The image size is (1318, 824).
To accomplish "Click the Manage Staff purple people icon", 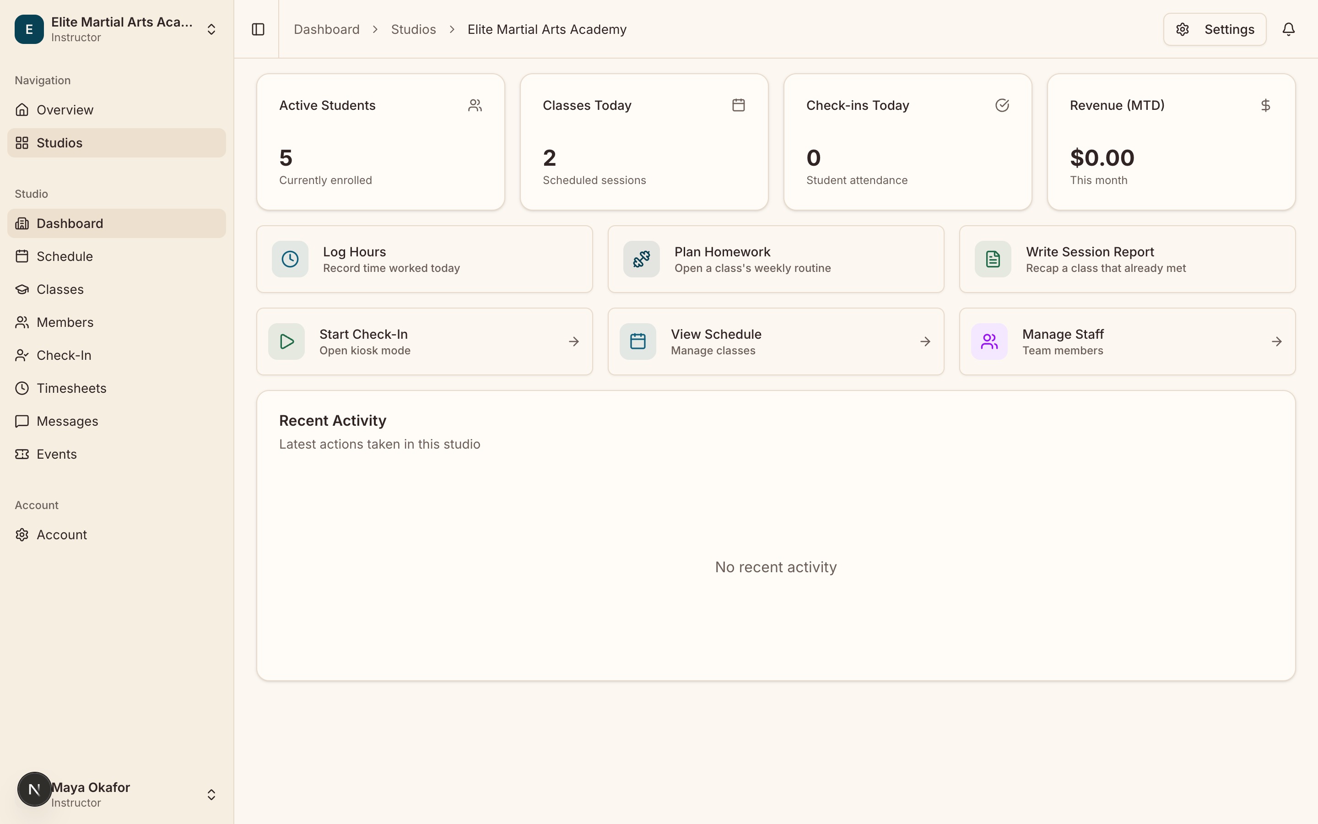I will (x=989, y=342).
